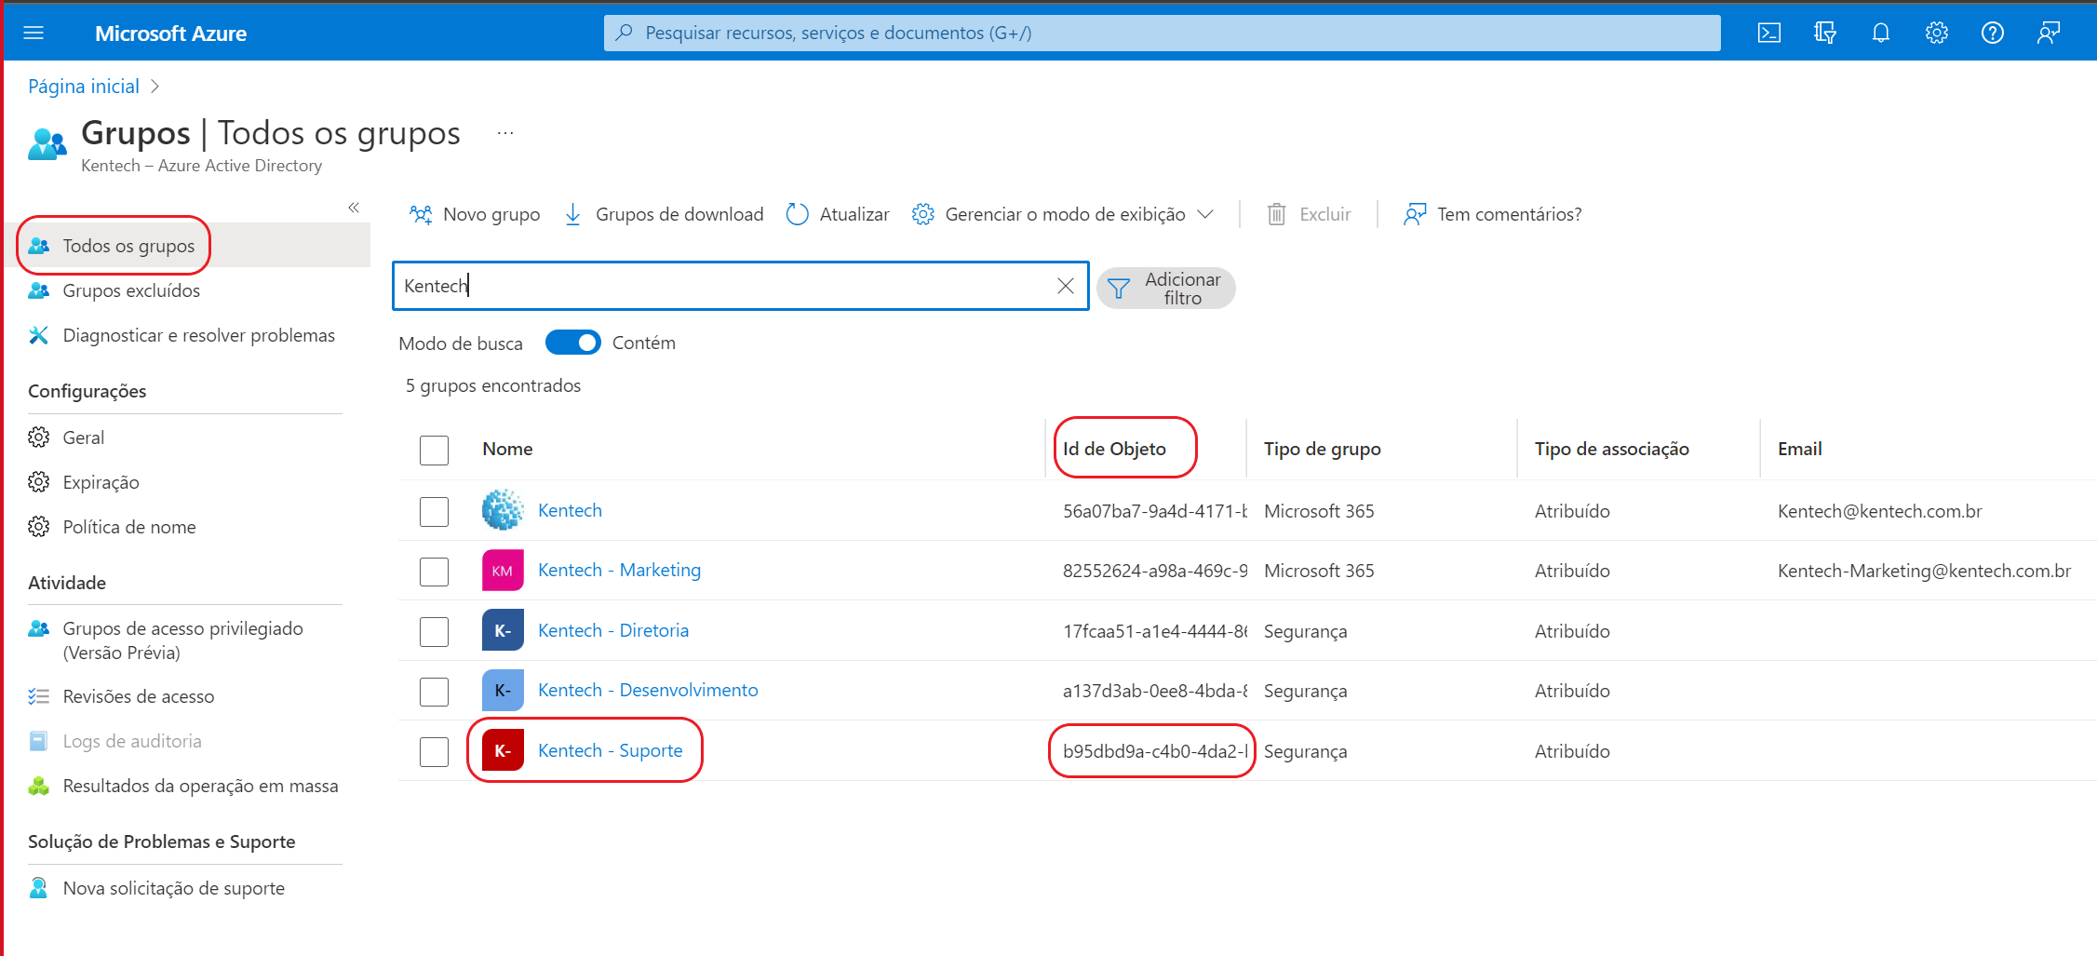Select object ID b95dbd9a-c4b0-4da2 cell
Viewport: 2097px width, 956px height.
tap(1154, 751)
